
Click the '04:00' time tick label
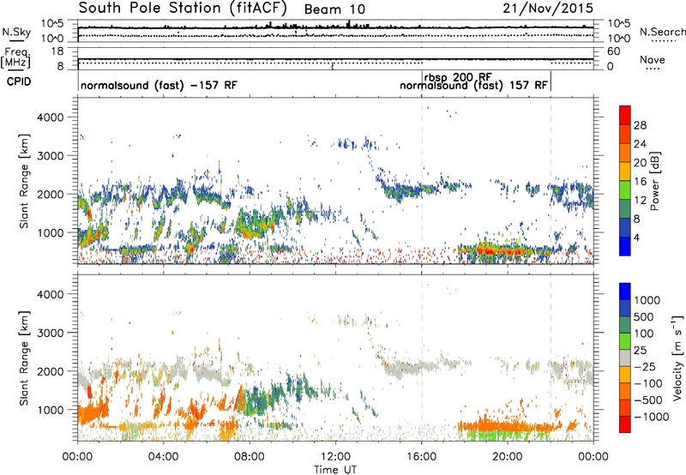pyautogui.click(x=164, y=457)
